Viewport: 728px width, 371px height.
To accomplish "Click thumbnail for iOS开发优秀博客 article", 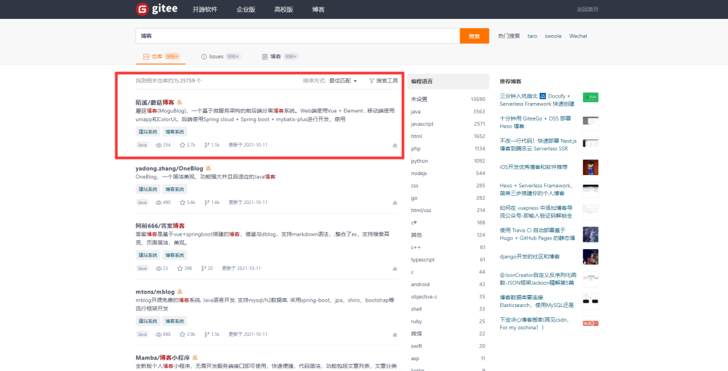I will (590, 167).
